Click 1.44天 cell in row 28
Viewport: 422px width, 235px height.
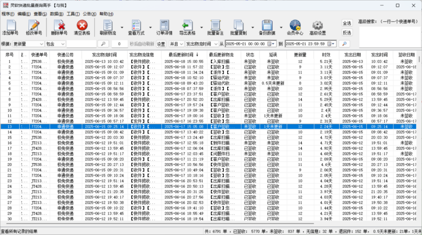click(x=326, y=208)
